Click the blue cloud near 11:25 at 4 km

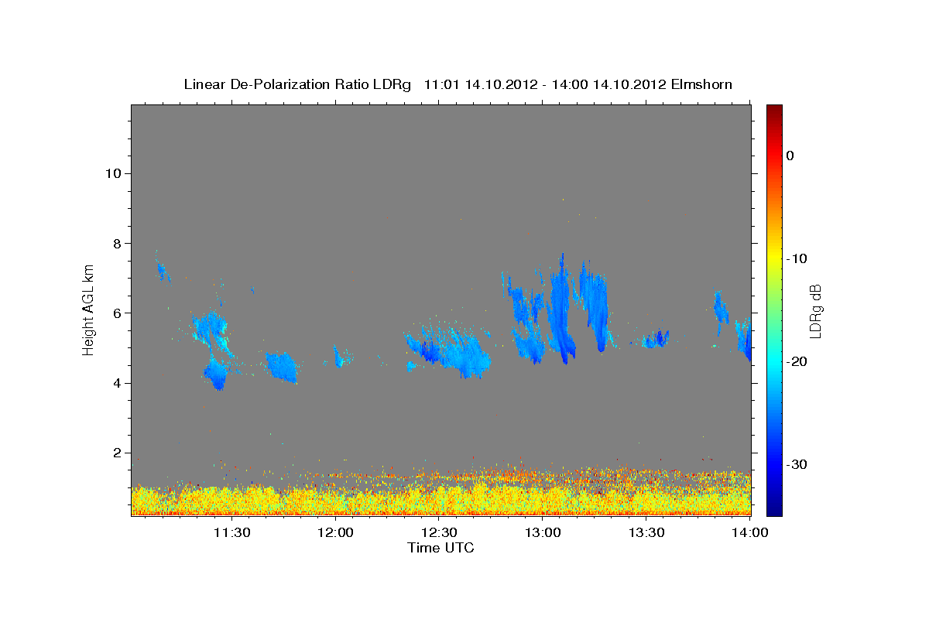coord(217,375)
